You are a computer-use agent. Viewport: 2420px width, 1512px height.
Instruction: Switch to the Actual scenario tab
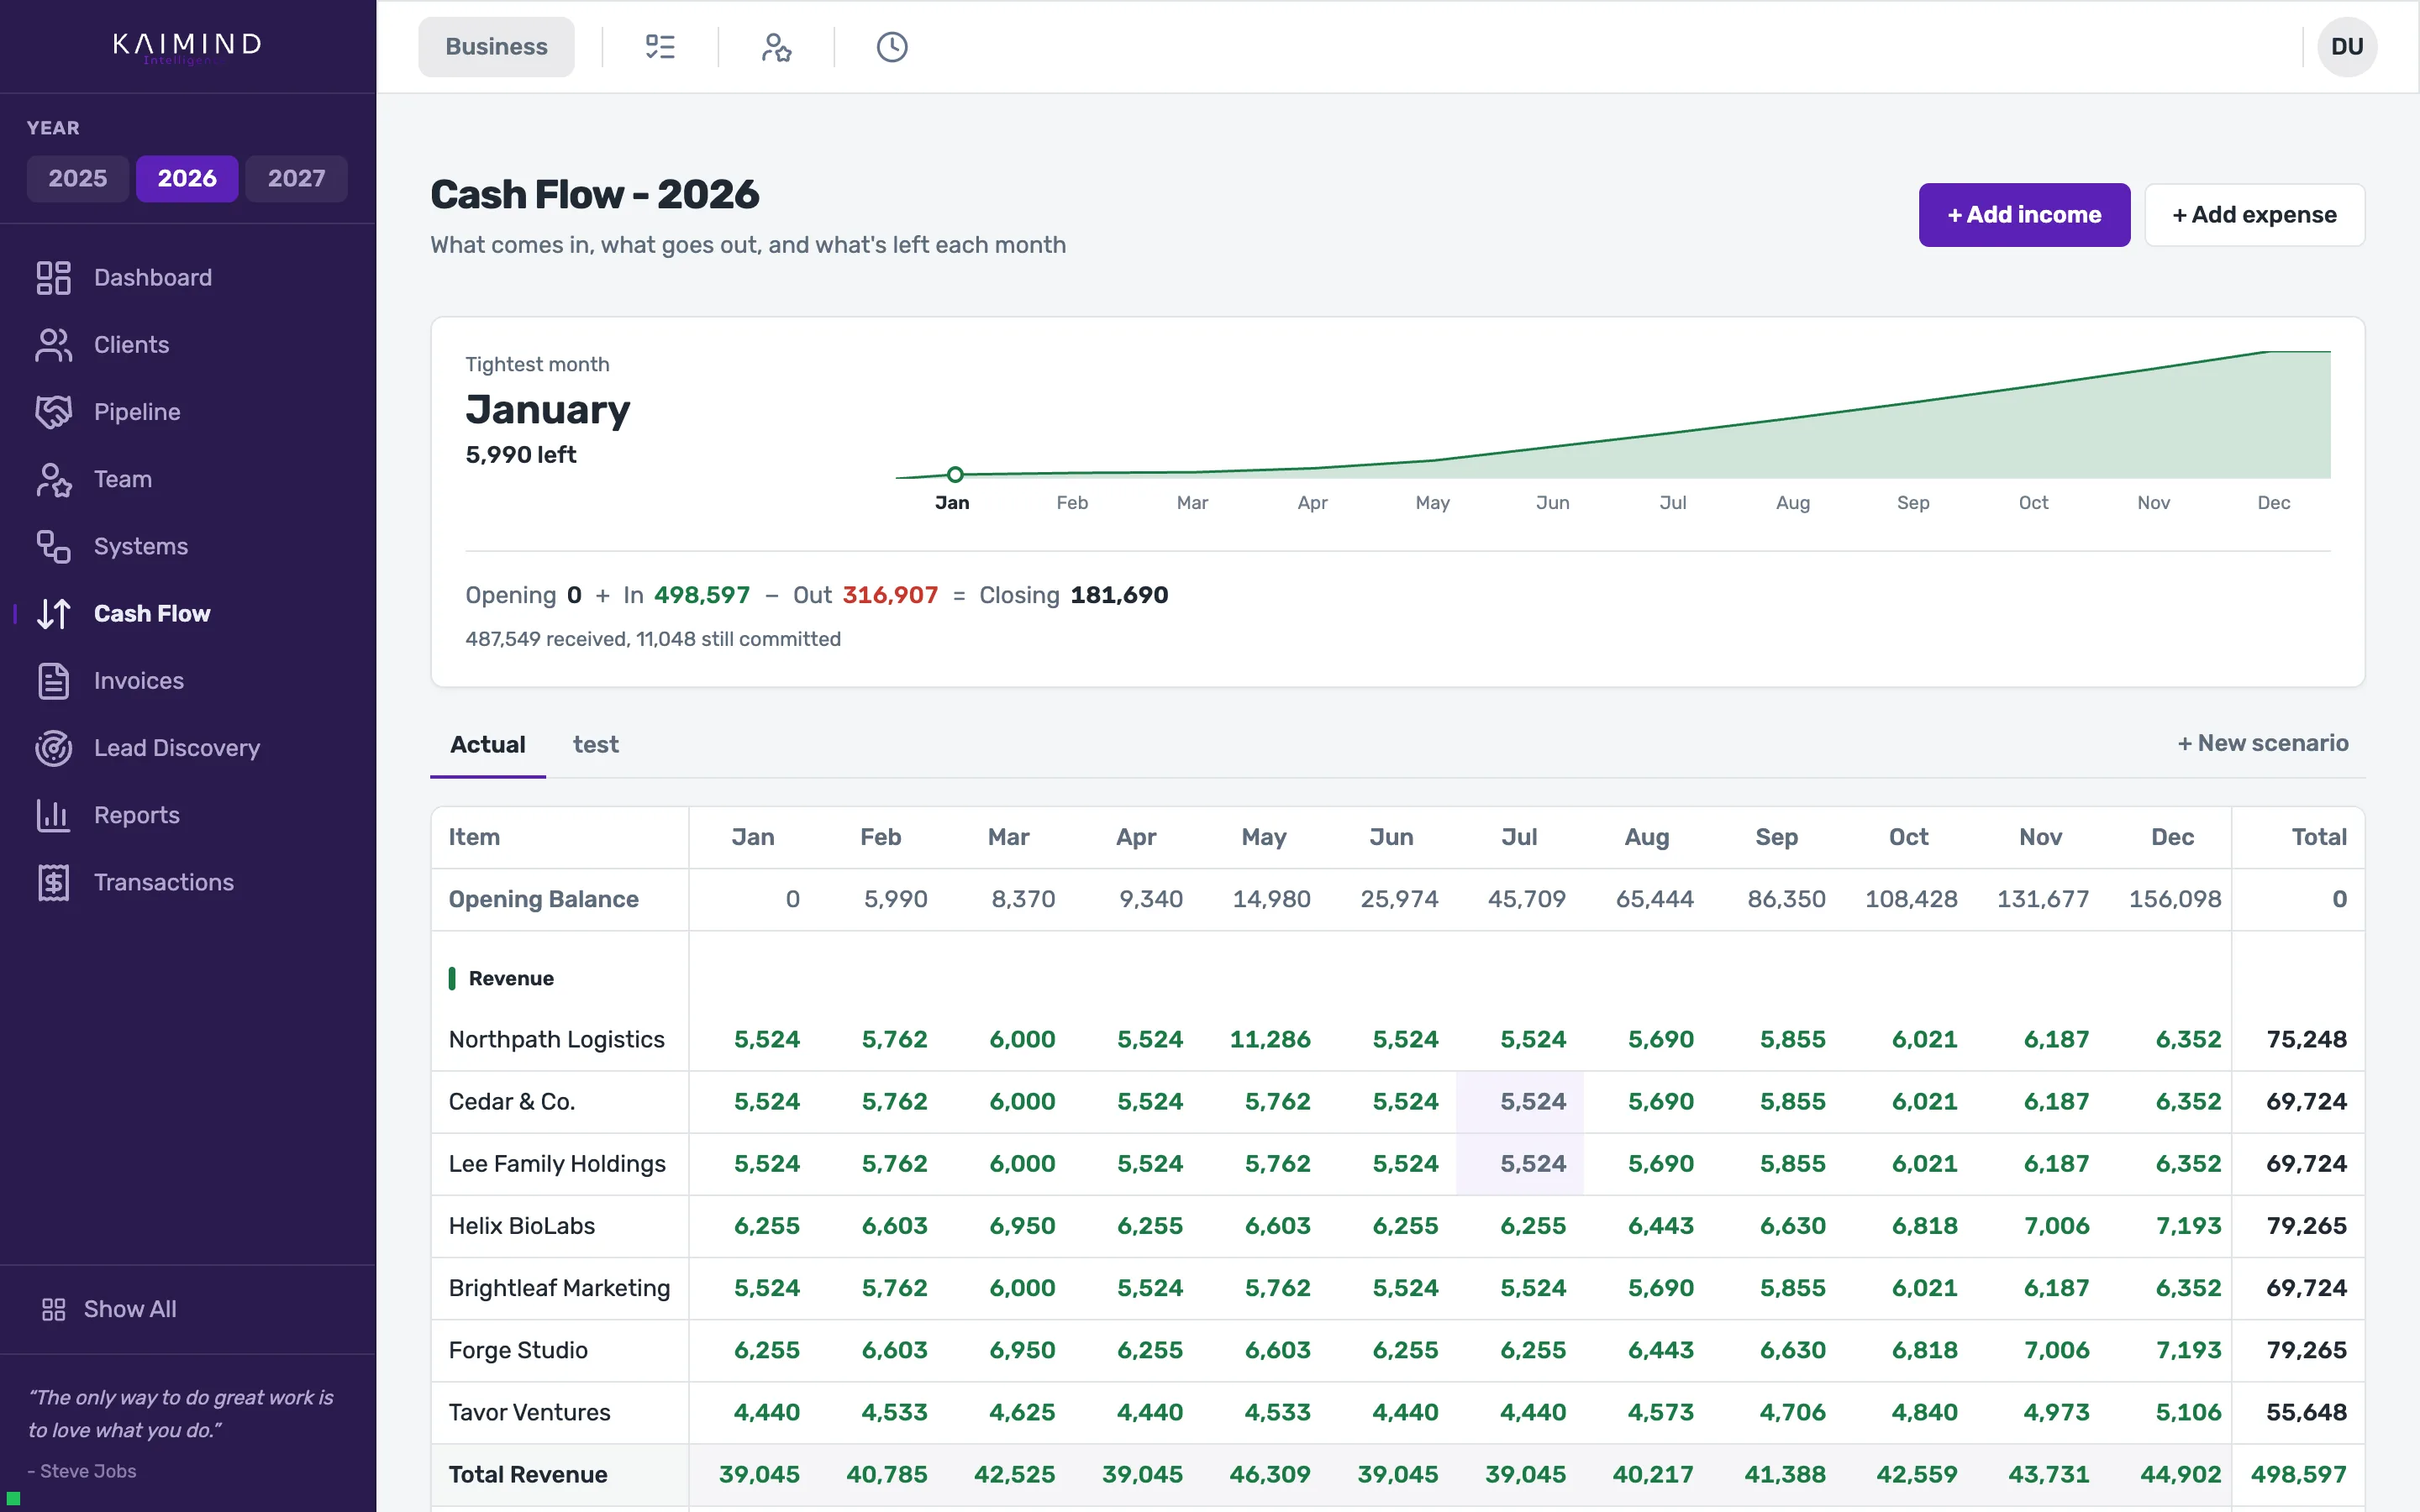488,745
